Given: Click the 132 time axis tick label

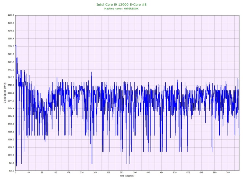Looking at the screenshot, I should [x=55, y=173].
